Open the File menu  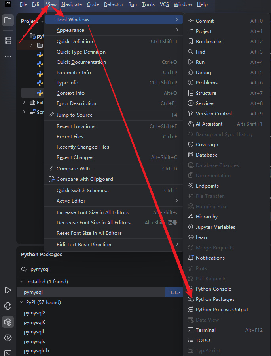pyautogui.click(x=23, y=4)
